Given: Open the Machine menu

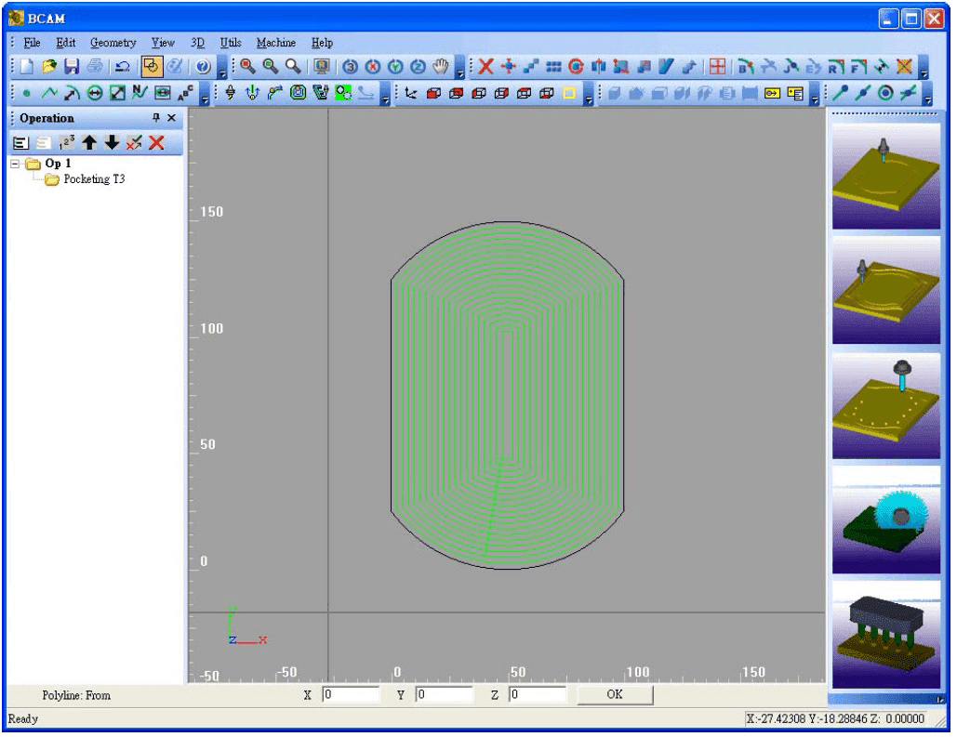Looking at the screenshot, I should pyautogui.click(x=277, y=42).
